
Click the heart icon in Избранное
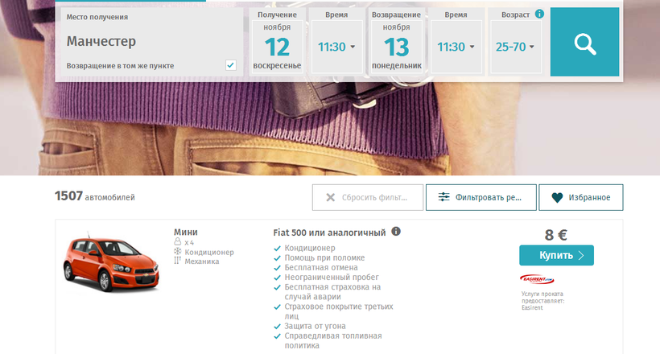(x=557, y=197)
